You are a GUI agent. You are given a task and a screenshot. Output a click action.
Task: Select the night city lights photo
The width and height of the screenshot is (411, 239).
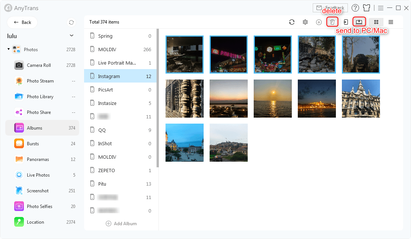click(x=316, y=99)
